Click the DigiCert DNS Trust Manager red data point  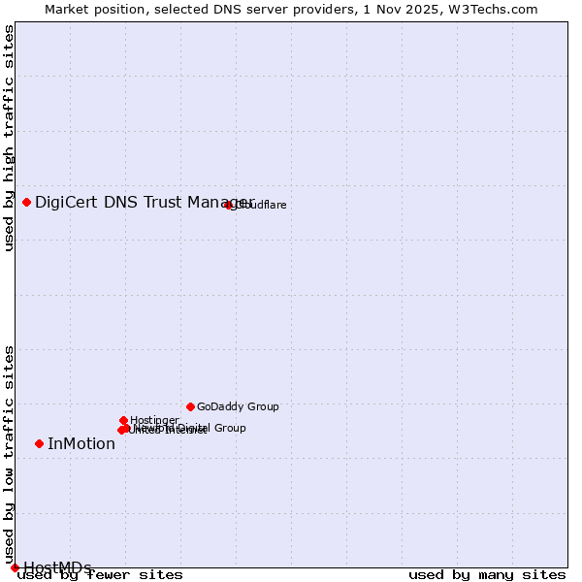pos(27,202)
